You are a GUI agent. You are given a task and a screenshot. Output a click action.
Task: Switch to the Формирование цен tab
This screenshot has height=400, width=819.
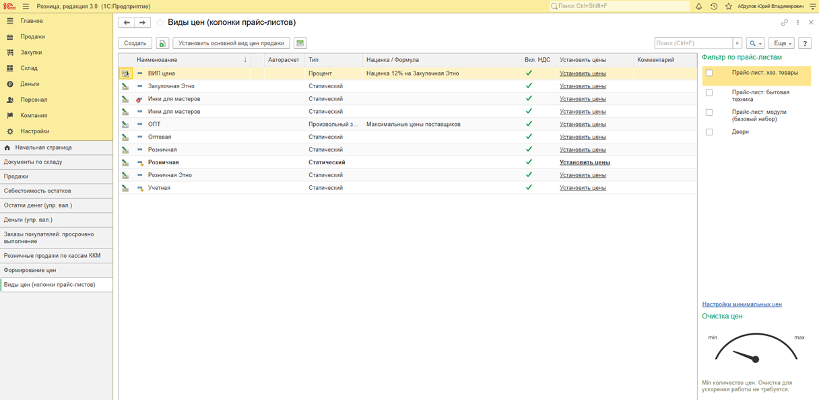click(30, 270)
